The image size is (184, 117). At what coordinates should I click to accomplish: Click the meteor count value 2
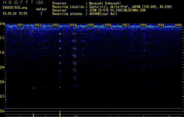(x=42, y=13)
